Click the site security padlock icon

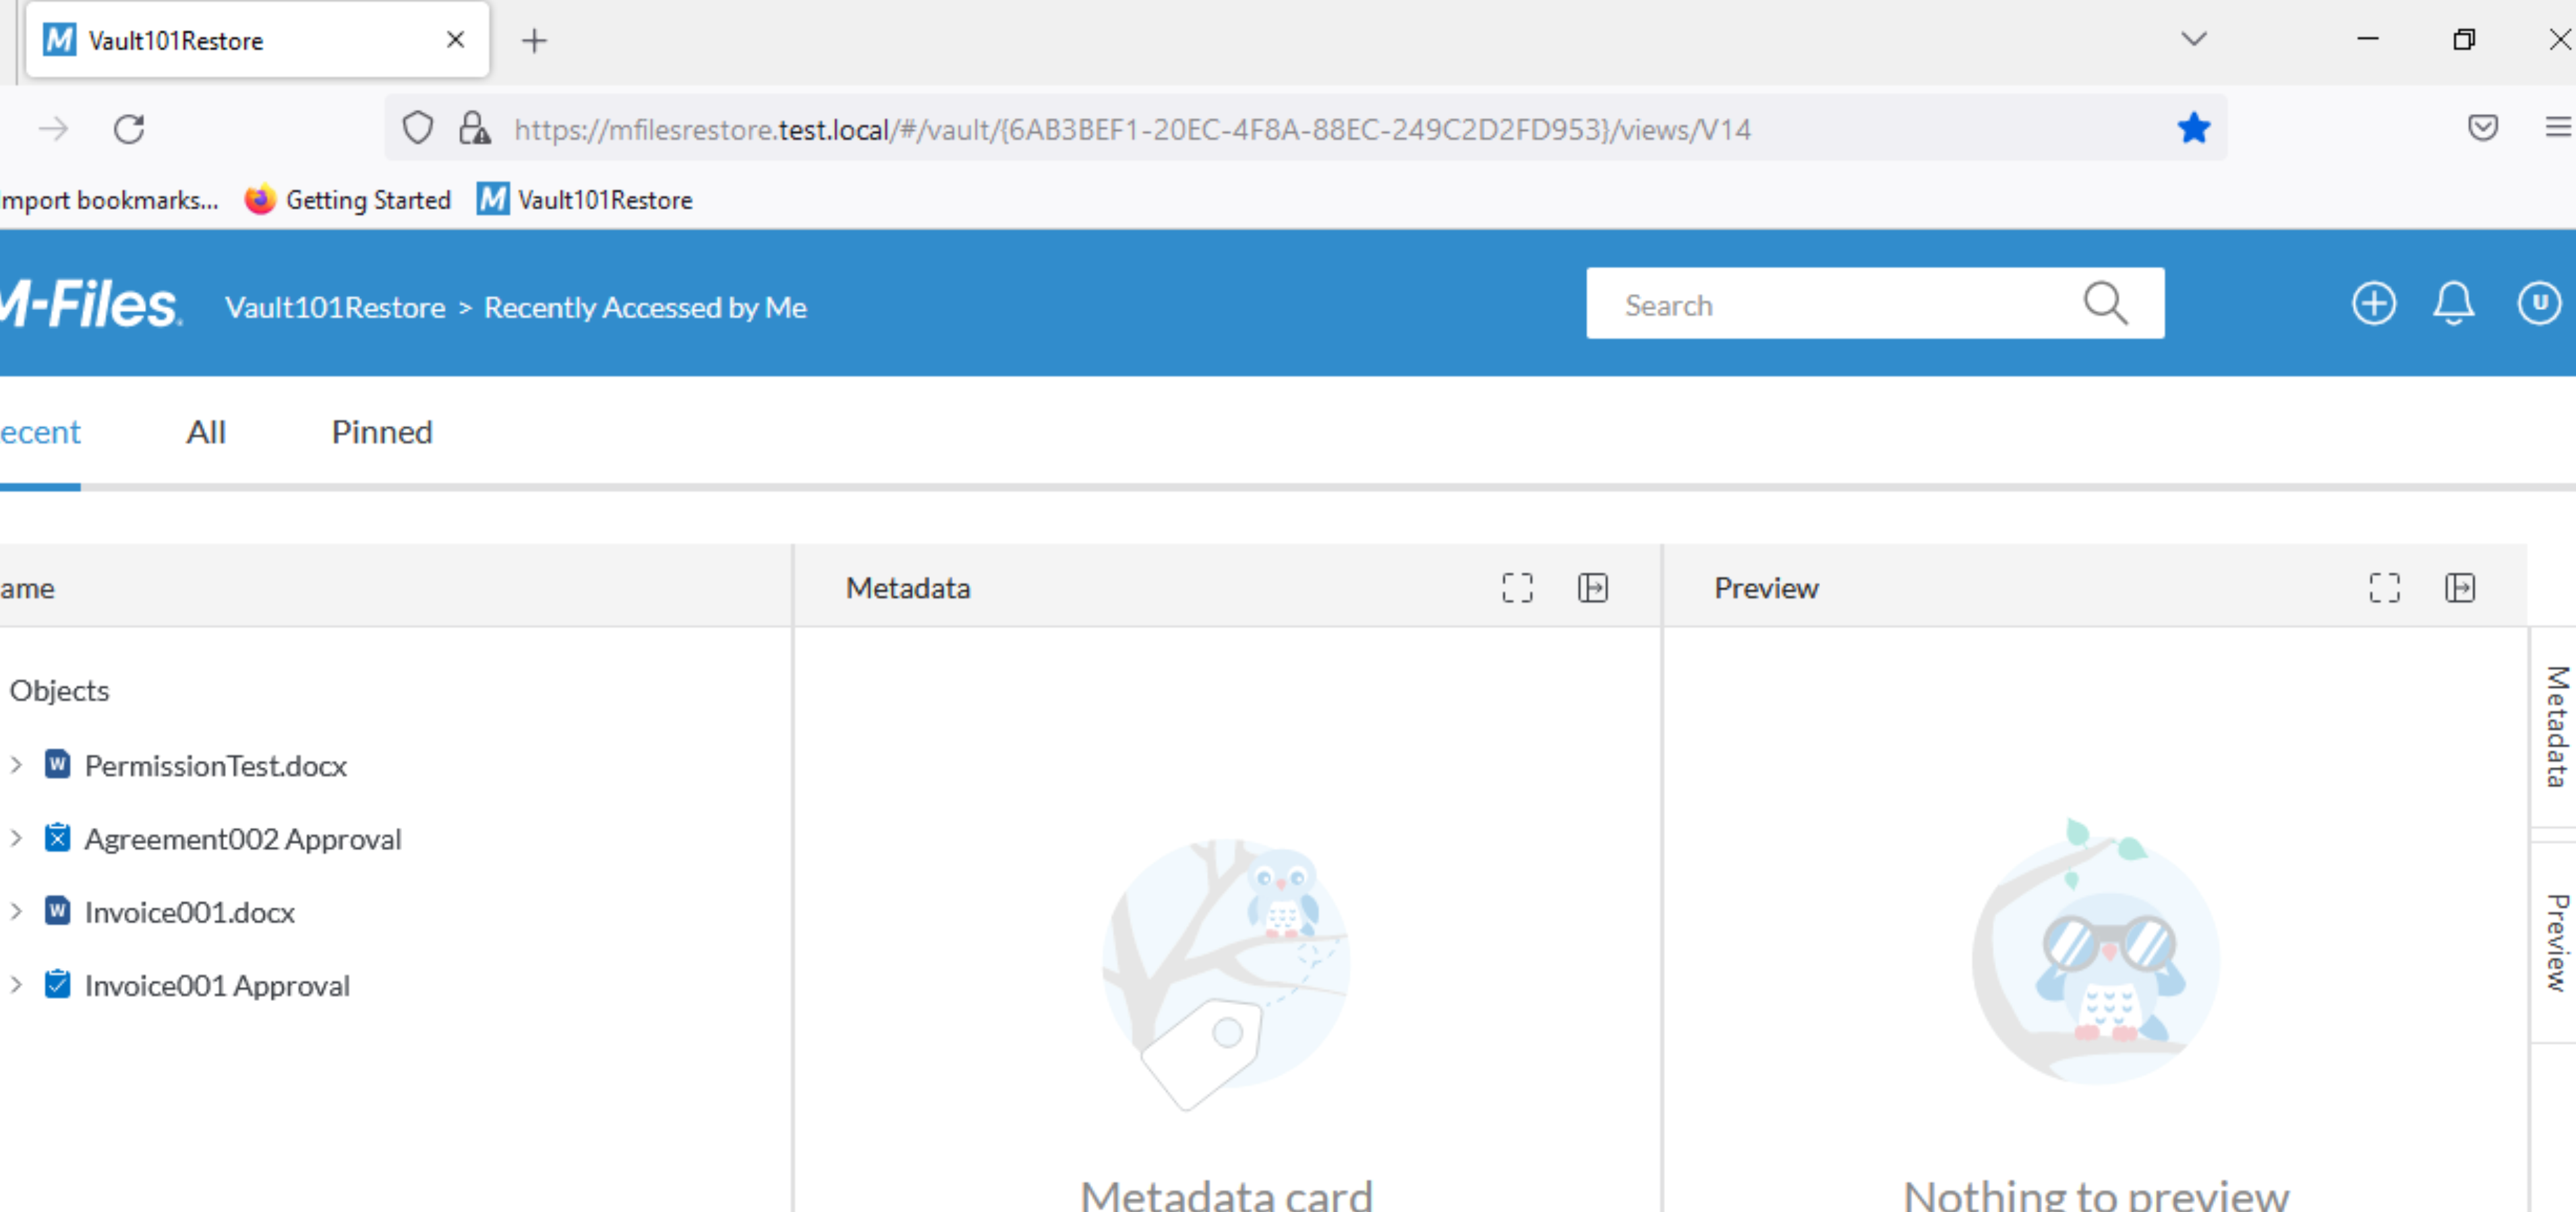click(x=474, y=128)
